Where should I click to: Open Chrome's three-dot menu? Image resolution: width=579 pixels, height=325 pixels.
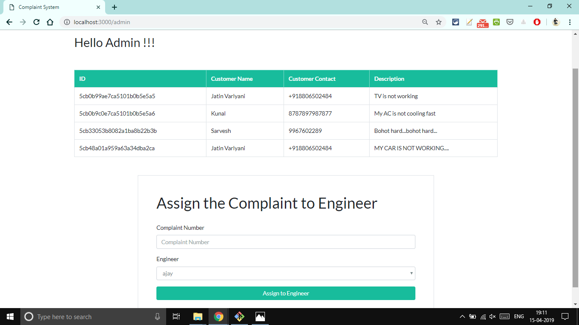click(570, 22)
